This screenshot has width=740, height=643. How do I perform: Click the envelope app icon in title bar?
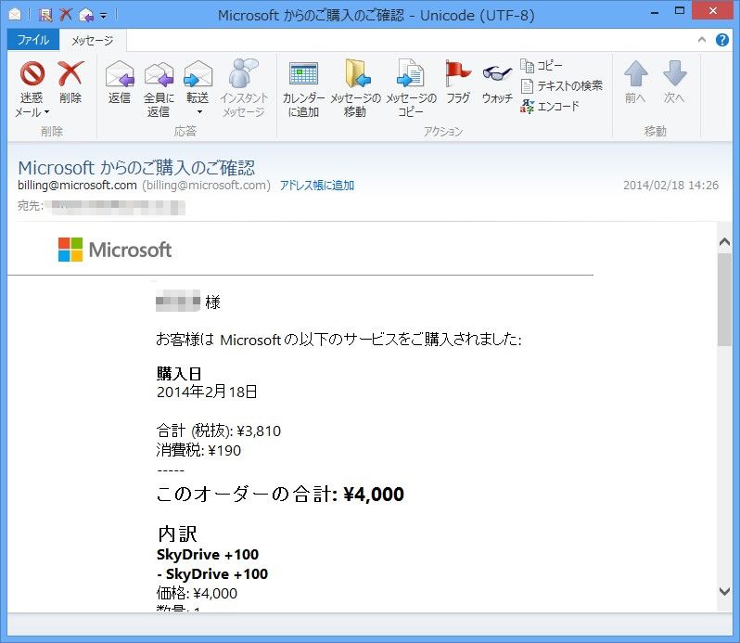[15, 15]
